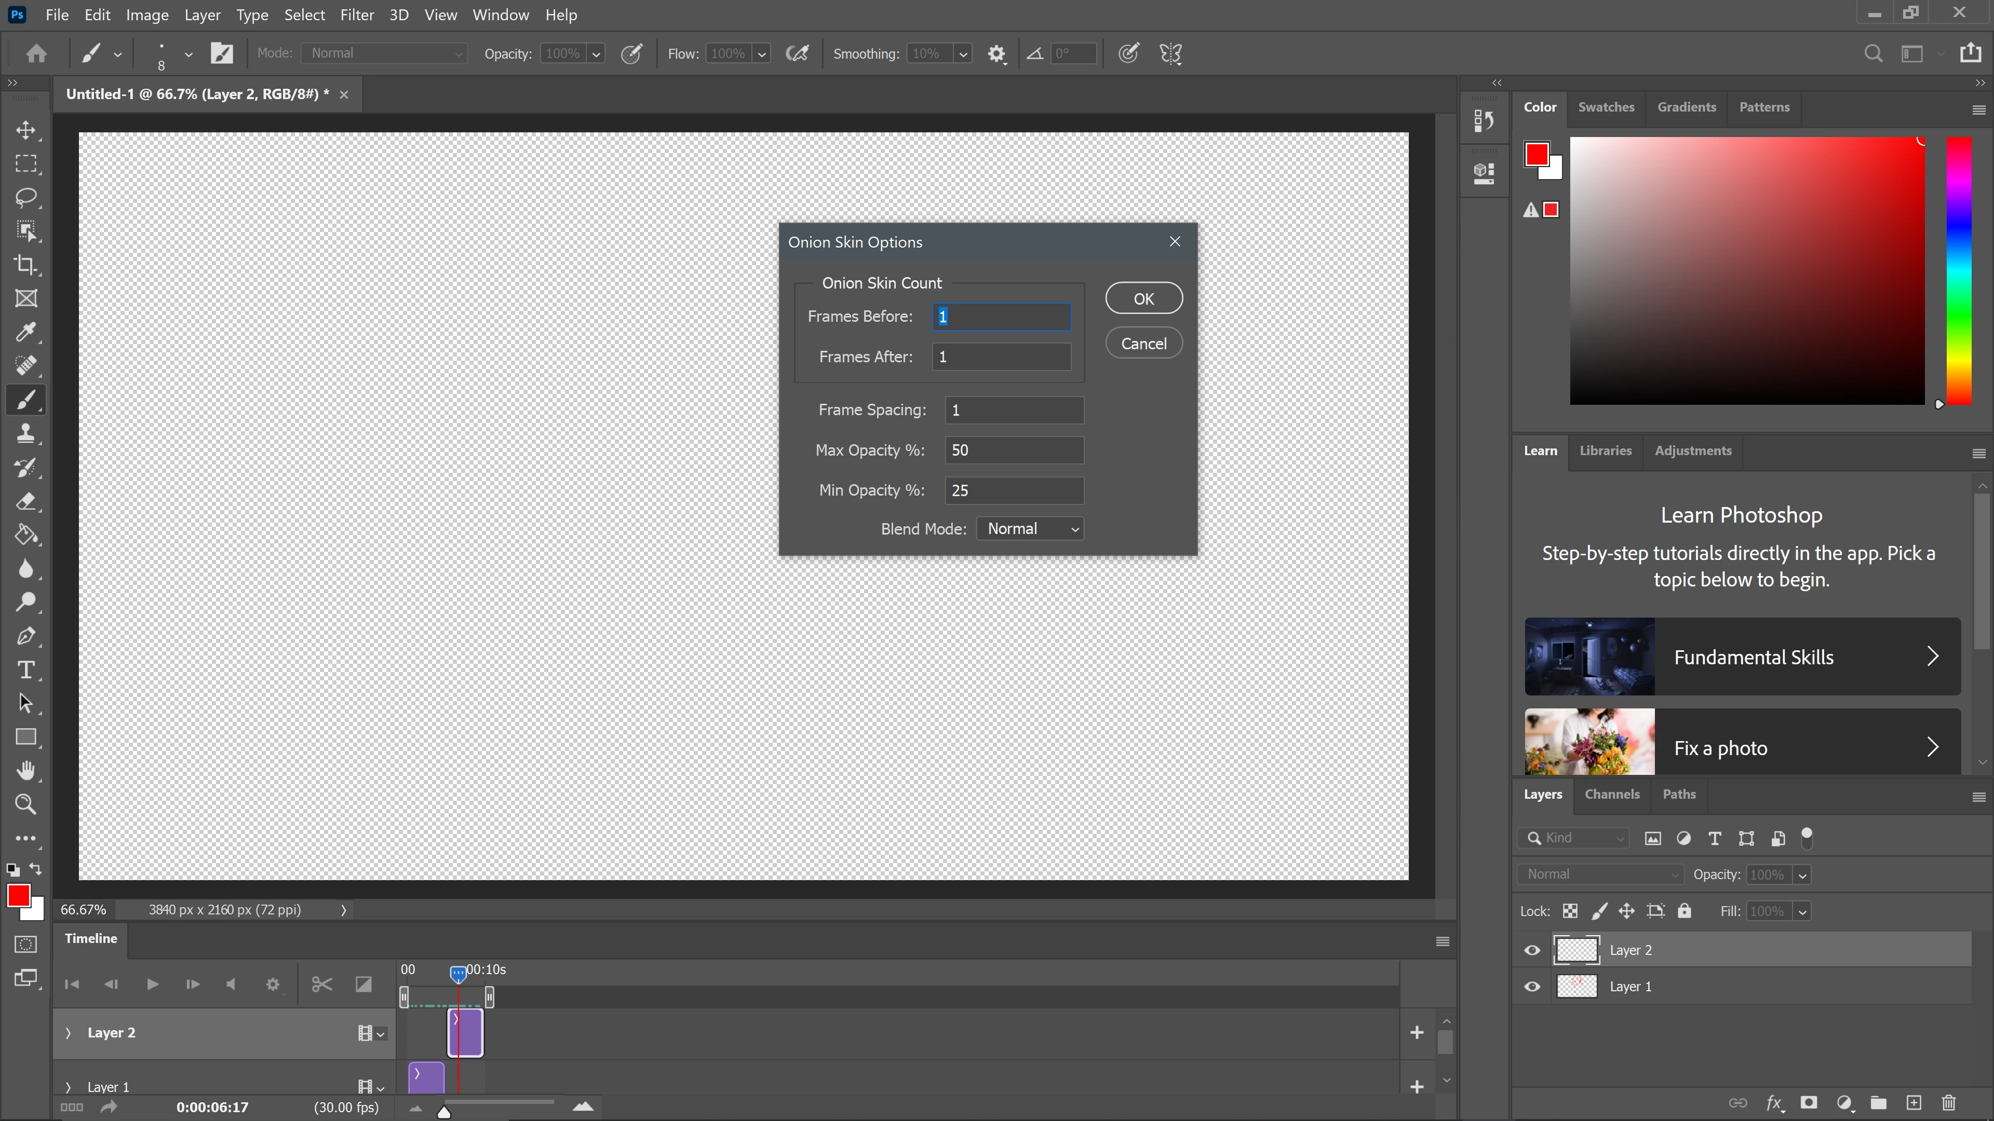
Task: Open the Filter menu
Action: (x=357, y=15)
